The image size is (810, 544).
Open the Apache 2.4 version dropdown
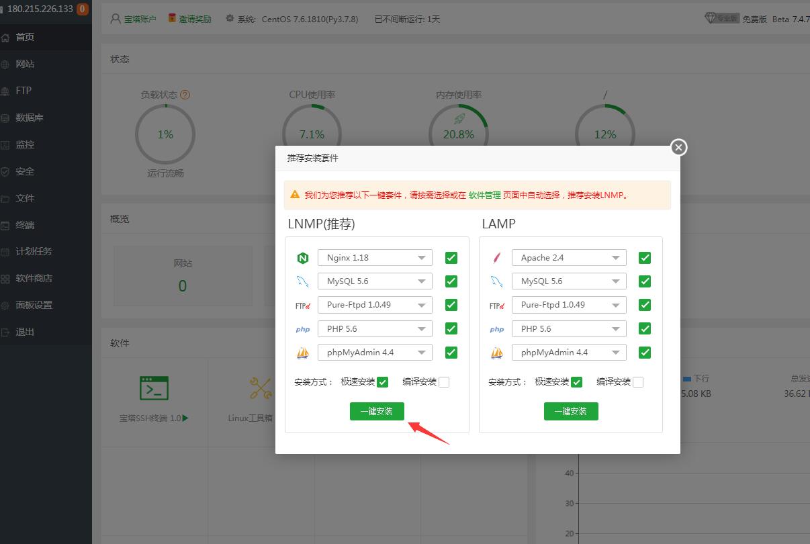[x=569, y=258]
